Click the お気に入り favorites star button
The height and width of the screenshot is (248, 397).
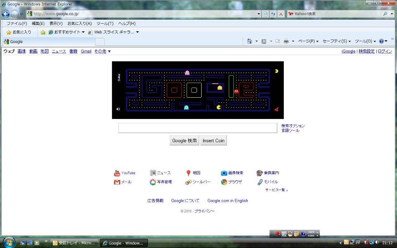click(19, 32)
